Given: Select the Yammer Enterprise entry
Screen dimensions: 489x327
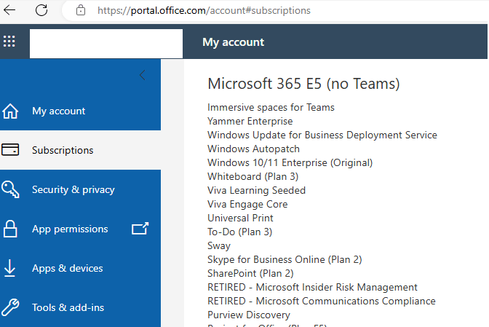Looking at the screenshot, I should point(250,121).
